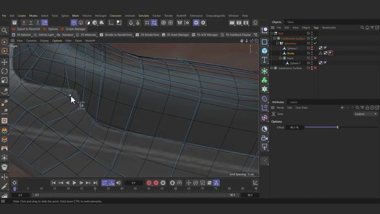
Task: Click the Objects panel search magnifier icon
Action: click(362, 27)
